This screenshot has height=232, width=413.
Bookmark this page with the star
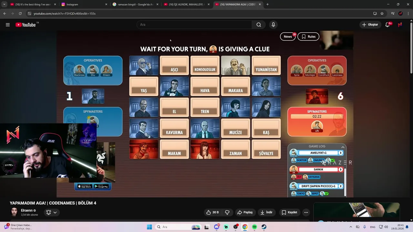click(382, 14)
